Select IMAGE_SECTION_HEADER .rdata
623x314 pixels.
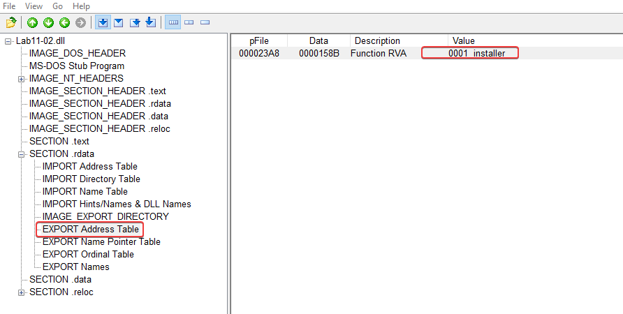tap(100, 103)
